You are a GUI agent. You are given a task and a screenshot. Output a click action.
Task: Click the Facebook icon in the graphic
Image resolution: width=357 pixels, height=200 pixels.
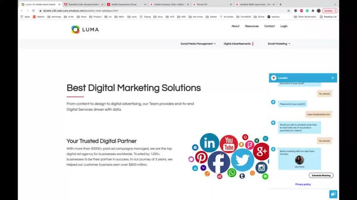click(218, 162)
